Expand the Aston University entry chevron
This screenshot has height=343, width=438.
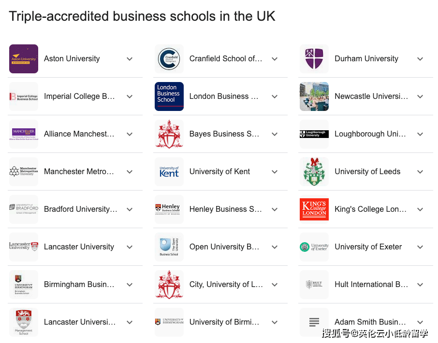pyautogui.click(x=130, y=59)
